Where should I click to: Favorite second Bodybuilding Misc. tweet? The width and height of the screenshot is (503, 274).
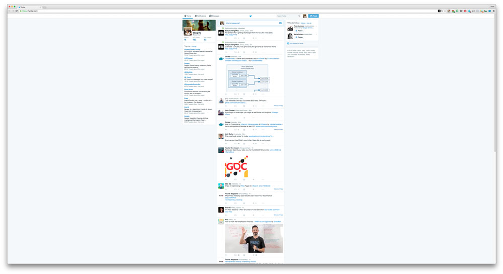tap(254, 52)
